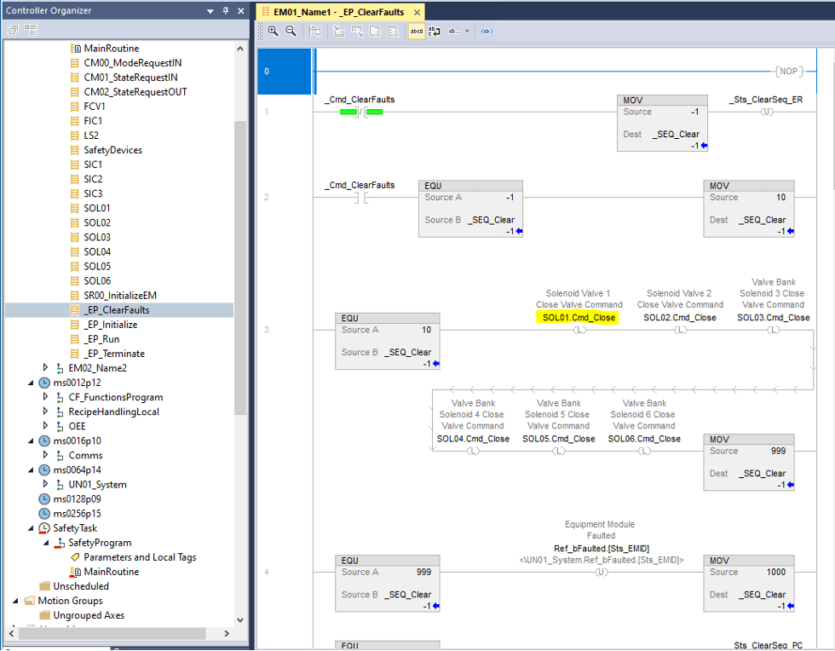The height and width of the screenshot is (651, 835).
Task: Click the safety routine icon beside SafetyProgram's MainRoutine
Action: tap(75, 572)
